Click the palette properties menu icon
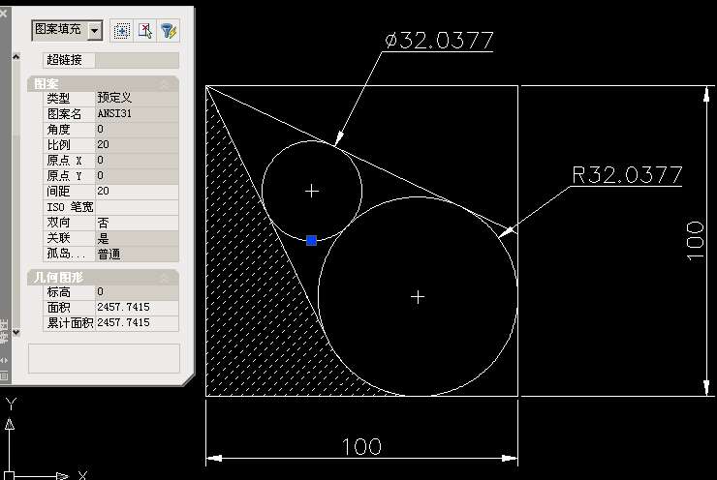Viewport: 717px width, 480px height. [x=4, y=375]
